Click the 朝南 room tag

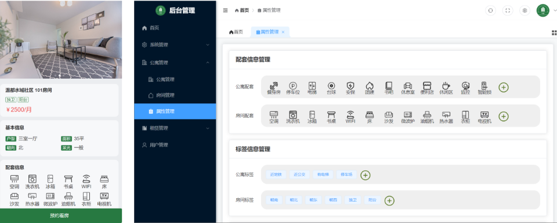pyautogui.click(x=274, y=200)
